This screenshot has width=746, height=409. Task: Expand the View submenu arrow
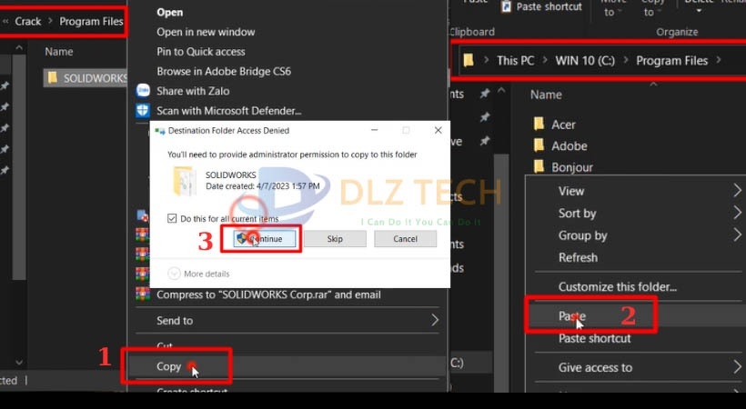[x=737, y=191]
